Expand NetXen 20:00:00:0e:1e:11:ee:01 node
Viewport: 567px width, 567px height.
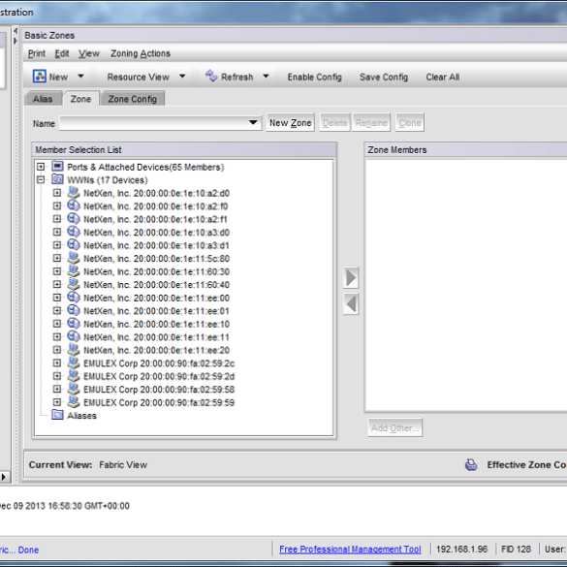pos(57,310)
